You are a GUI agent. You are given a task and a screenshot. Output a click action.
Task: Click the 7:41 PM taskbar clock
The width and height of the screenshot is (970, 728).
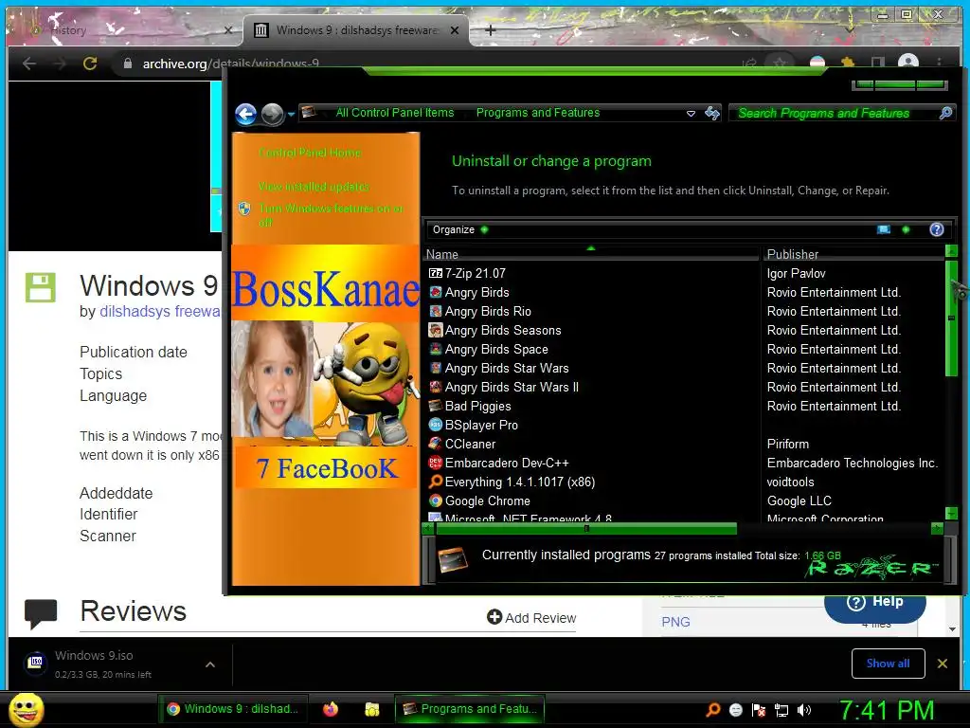click(x=886, y=710)
